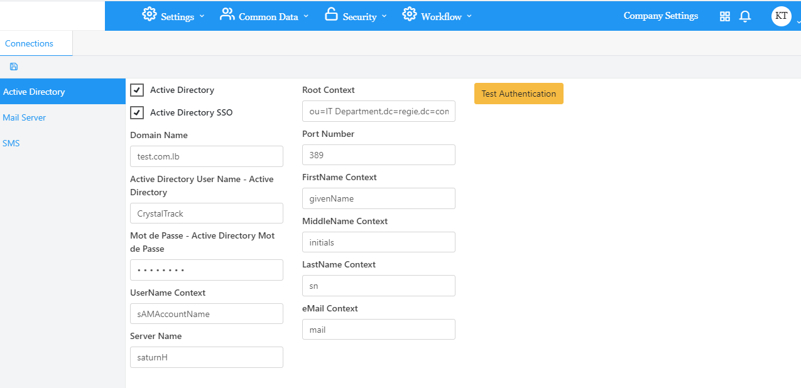Toggle the Active Directory SSO checkbox
The image size is (801, 388).
click(137, 113)
